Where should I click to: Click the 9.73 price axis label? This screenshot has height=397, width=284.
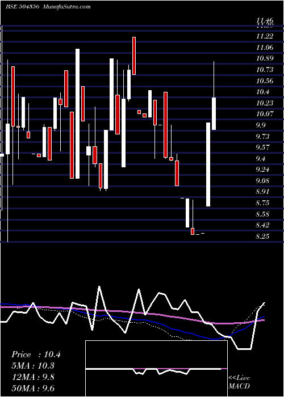tap(262, 137)
